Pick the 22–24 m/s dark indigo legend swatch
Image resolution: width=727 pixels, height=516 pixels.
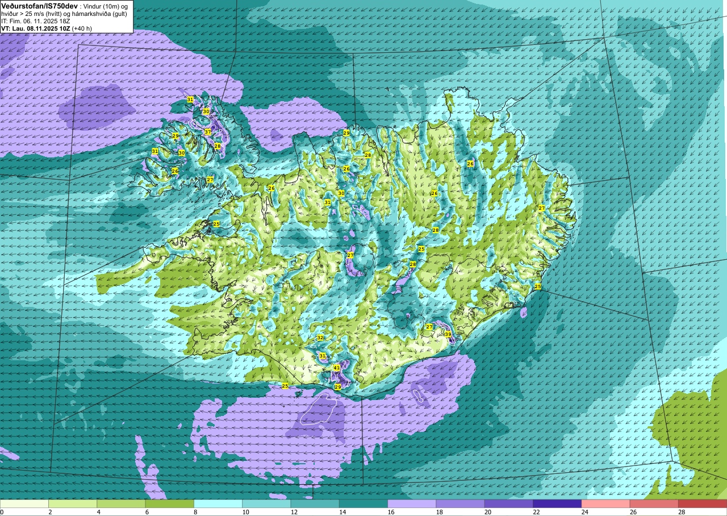click(557, 503)
